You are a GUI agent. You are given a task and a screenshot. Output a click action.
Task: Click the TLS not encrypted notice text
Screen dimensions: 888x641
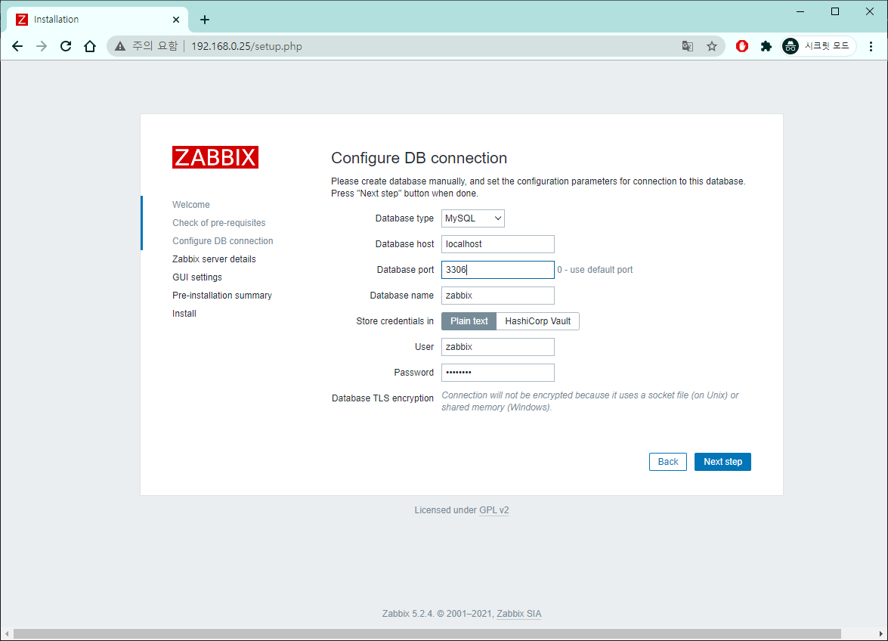click(x=590, y=401)
